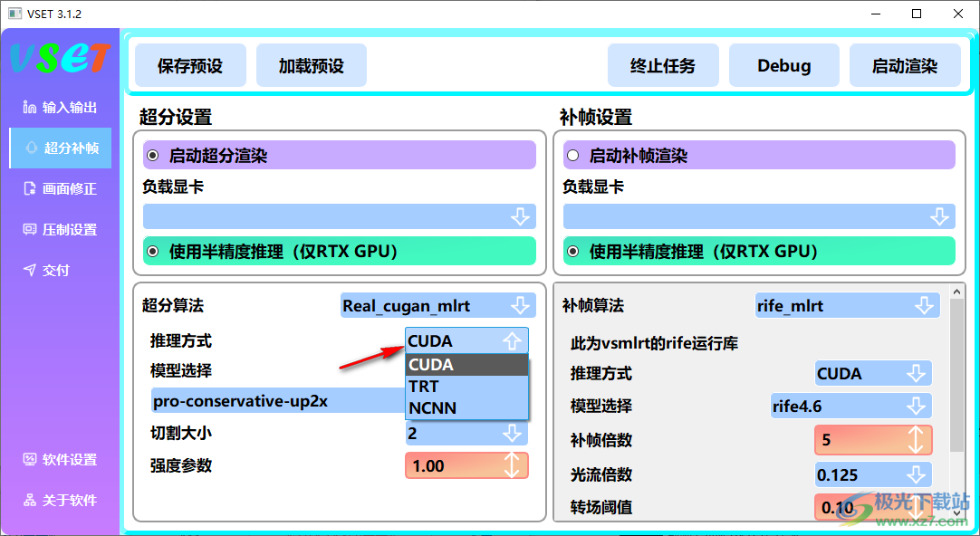
Task: Click 超分设置 heading text
Action: click(x=176, y=117)
